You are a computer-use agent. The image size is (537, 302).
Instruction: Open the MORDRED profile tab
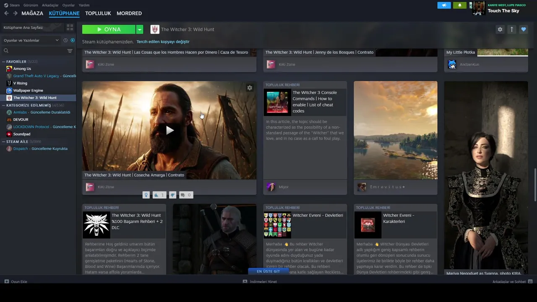(129, 13)
